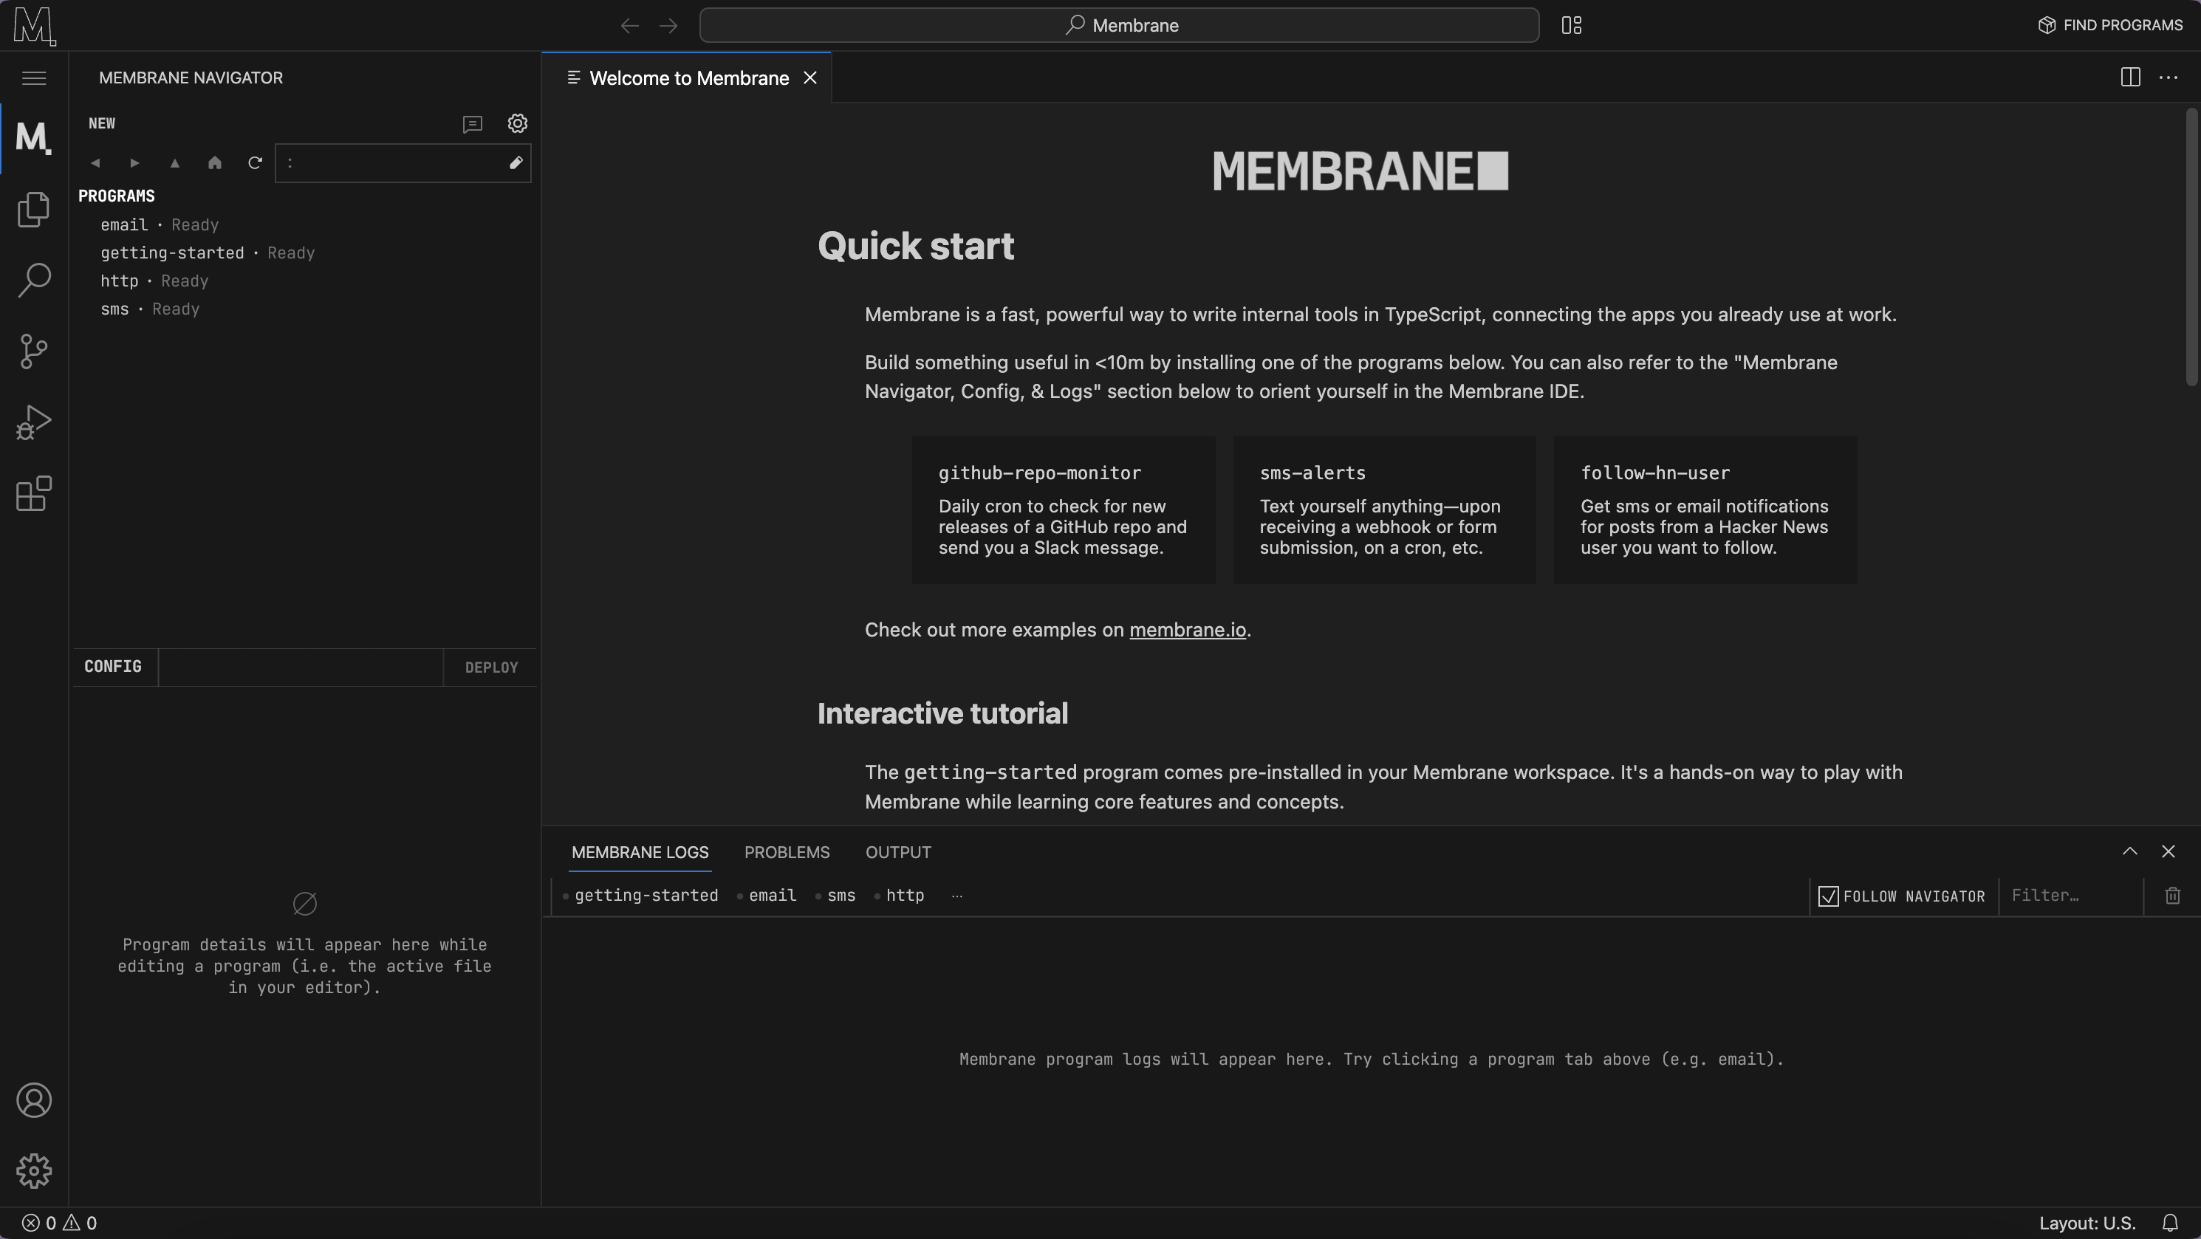Click the navigator feedback chat icon
The width and height of the screenshot is (2201, 1239).
pos(473,124)
